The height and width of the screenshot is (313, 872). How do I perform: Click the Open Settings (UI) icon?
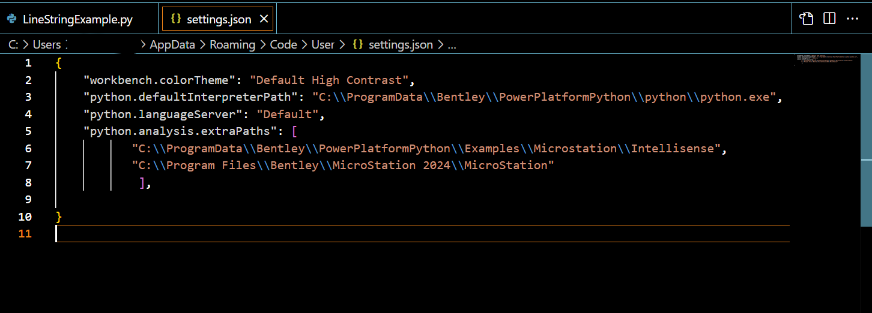[x=806, y=19]
